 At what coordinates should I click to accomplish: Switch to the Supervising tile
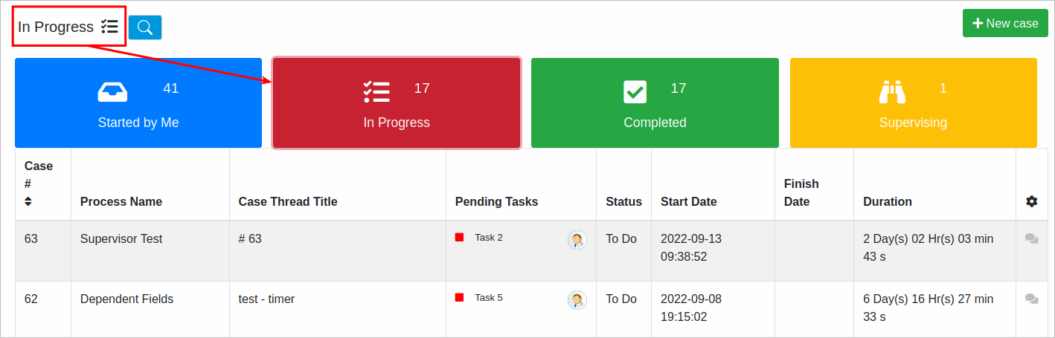click(913, 103)
